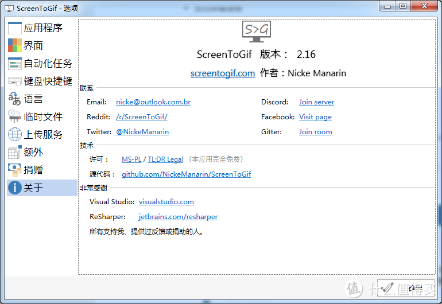The width and height of the screenshot is (442, 304).
Task: Select the 关于 tab
Action: click(x=42, y=188)
